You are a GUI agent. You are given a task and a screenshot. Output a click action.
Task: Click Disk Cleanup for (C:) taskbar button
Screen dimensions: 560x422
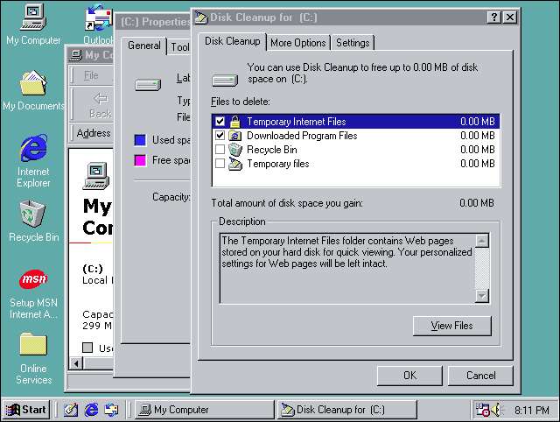[347, 410]
